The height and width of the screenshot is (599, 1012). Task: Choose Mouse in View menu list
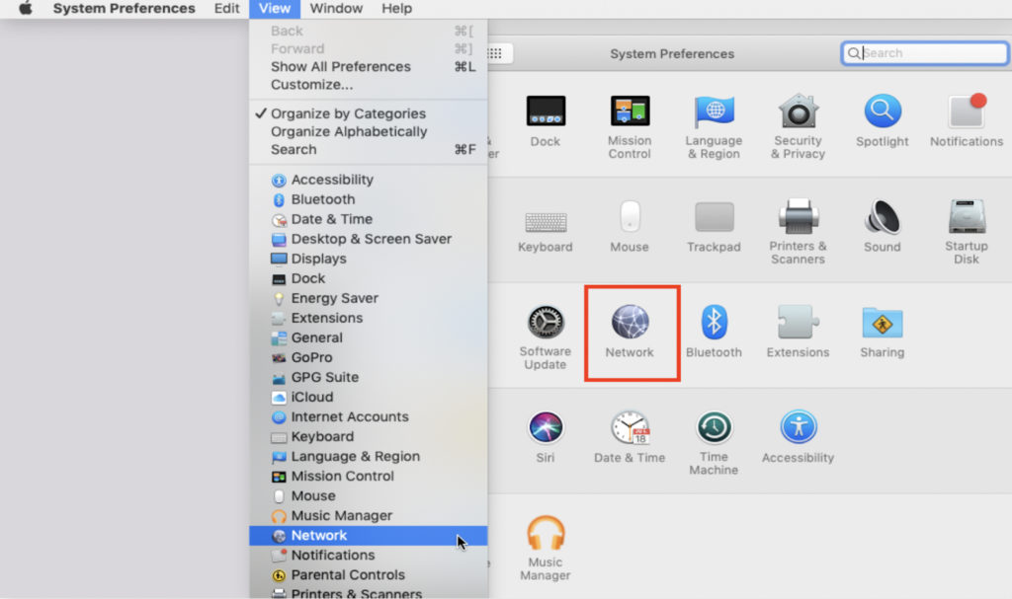tap(369, 496)
